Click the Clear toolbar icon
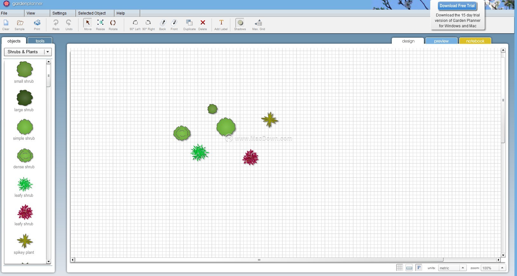517x276 pixels. coord(6,23)
